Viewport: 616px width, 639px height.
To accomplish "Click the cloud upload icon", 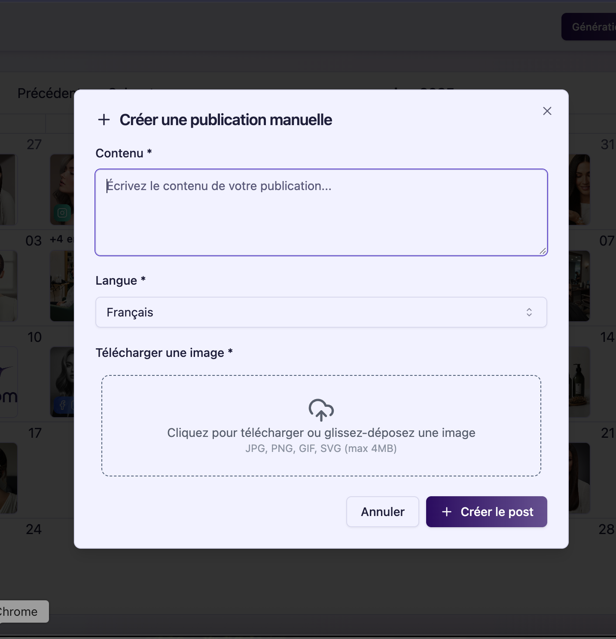I will click(x=321, y=410).
